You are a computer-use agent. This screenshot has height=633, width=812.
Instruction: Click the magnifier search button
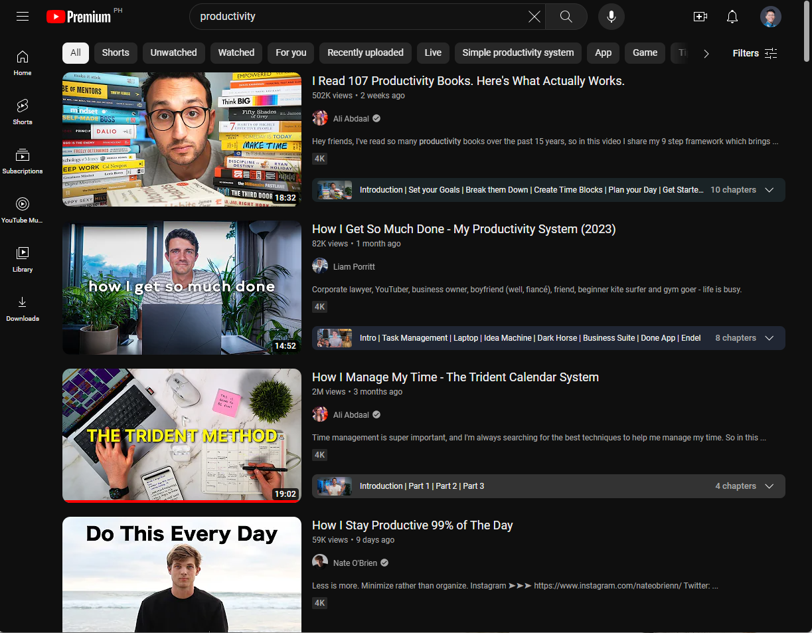(566, 17)
